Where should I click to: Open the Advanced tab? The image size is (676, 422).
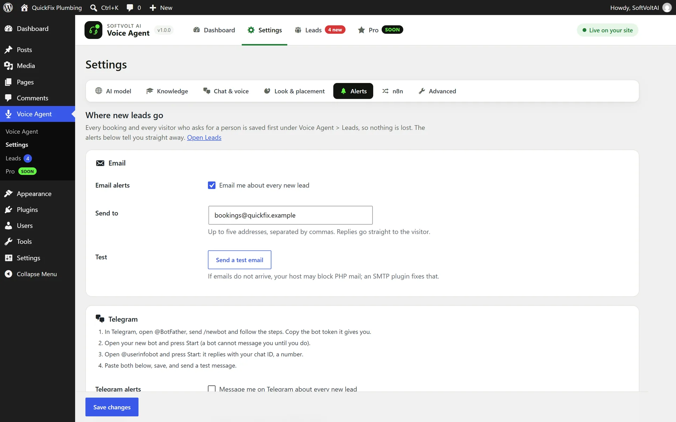pos(437,91)
